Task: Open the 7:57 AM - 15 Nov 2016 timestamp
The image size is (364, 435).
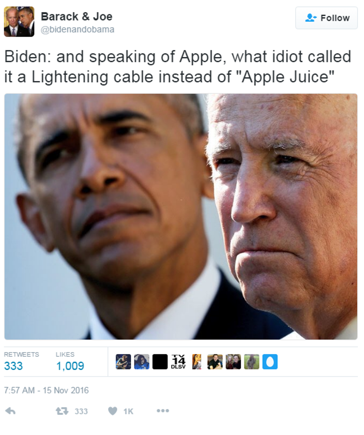Action: tap(46, 390)
